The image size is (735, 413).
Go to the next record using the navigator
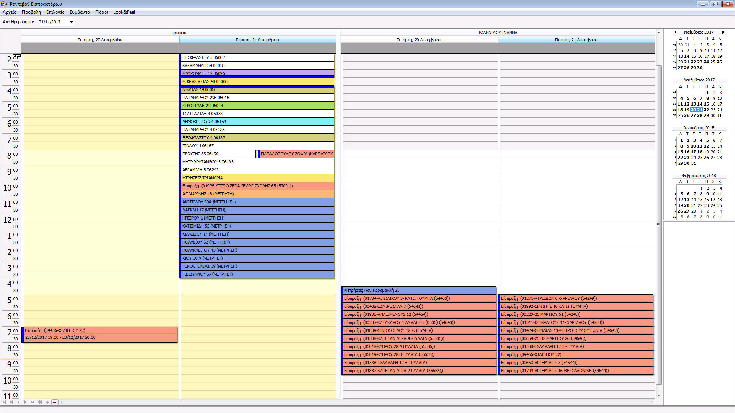coord(25,402)
